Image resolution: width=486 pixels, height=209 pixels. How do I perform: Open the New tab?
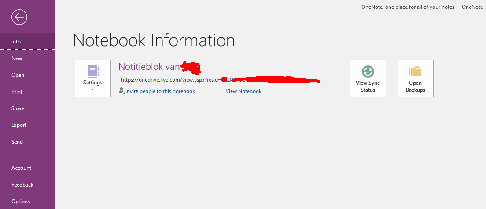pyautogui.click(x=28, y=58)
